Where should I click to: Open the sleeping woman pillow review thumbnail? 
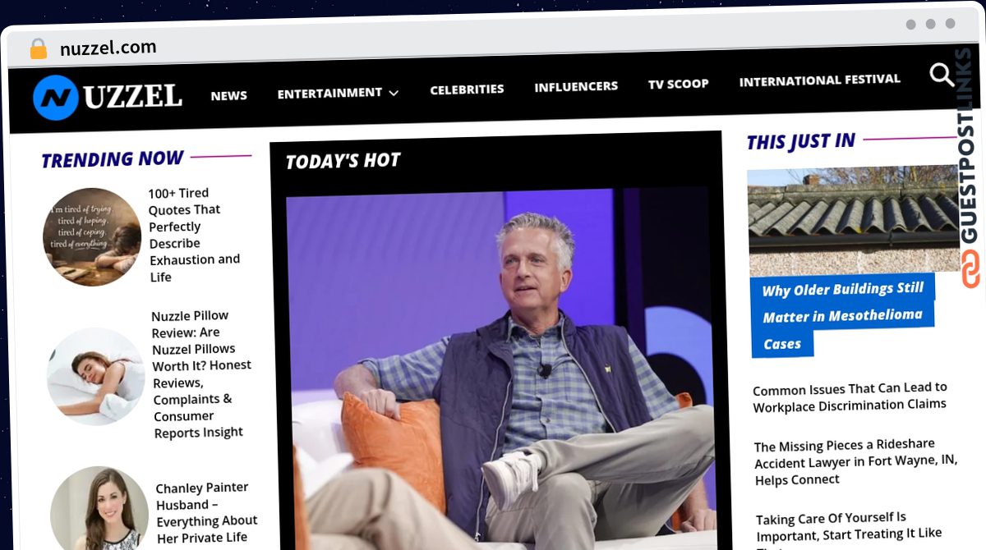point(96,376)
